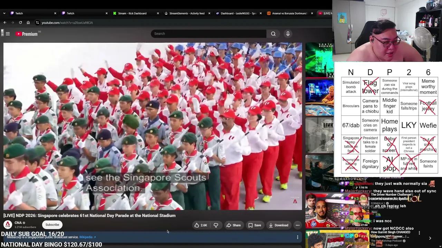The width and height of the screenshot is (442, 248).
Task: Open the Wikipedia link about Mediacorp
Action: [87, 237]
